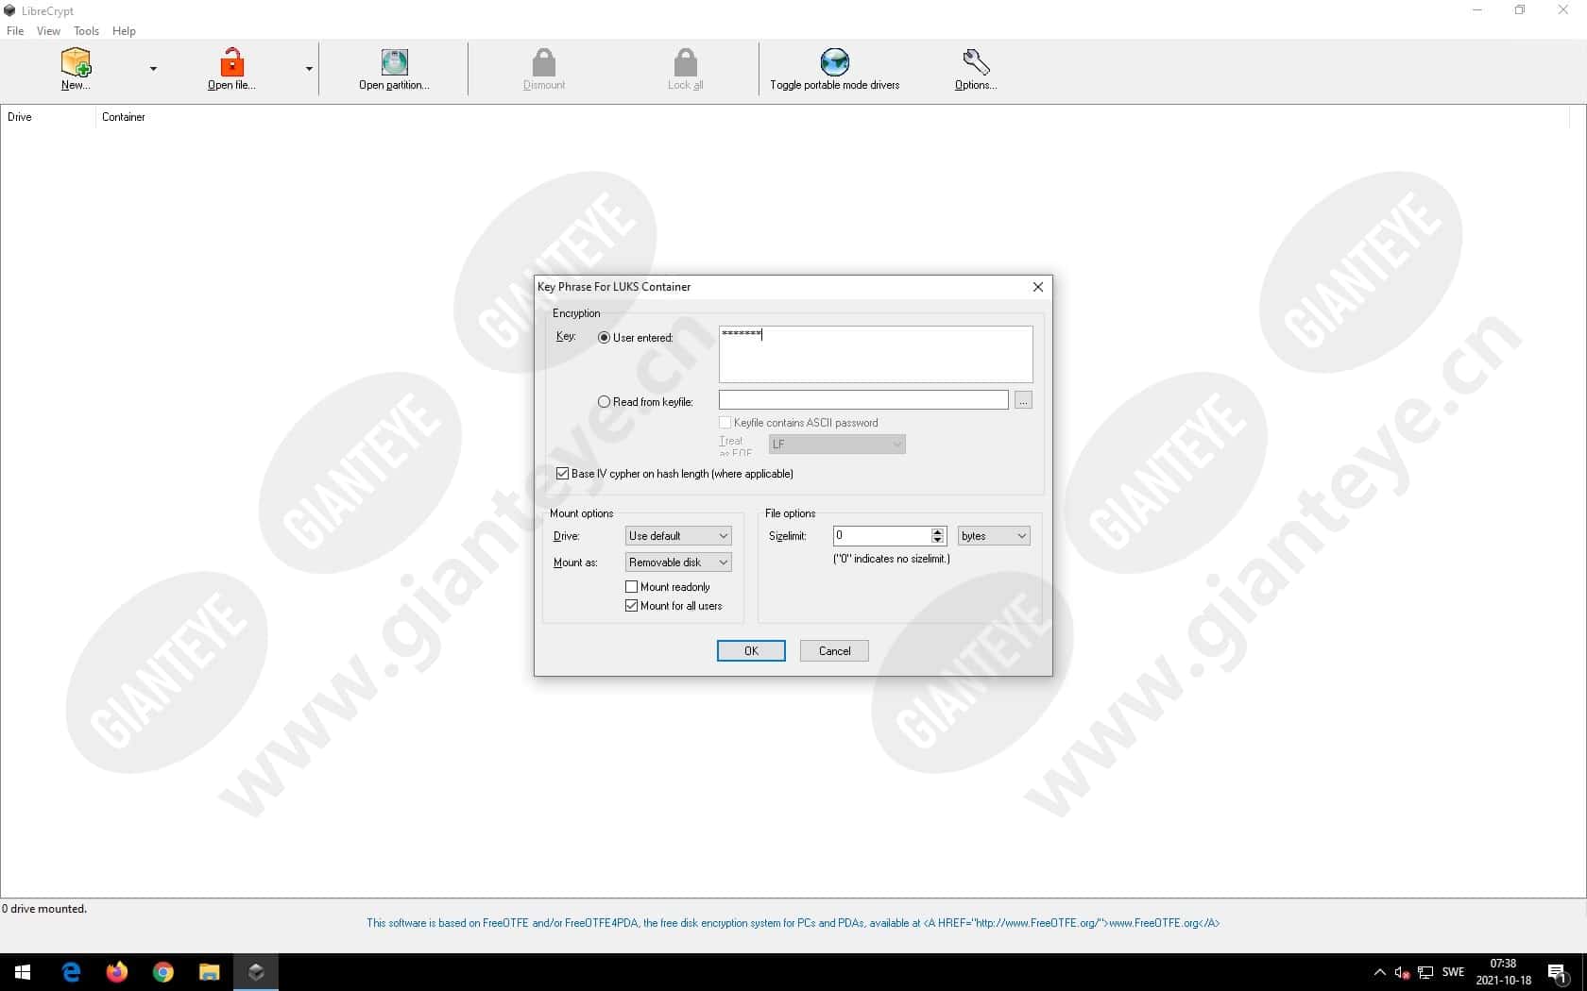Browse for keyfile with ellipsis button
This screenshot has width=1587, height=991.
pyautogui.click(x=1023, y=400)
